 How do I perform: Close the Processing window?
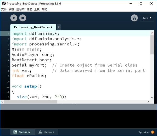coord(152,3)
